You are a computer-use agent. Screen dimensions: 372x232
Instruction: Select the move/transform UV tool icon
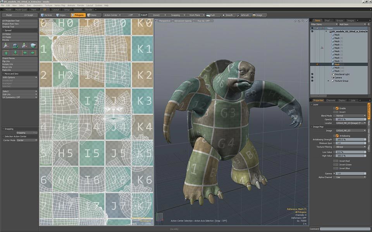pos(6,46)
